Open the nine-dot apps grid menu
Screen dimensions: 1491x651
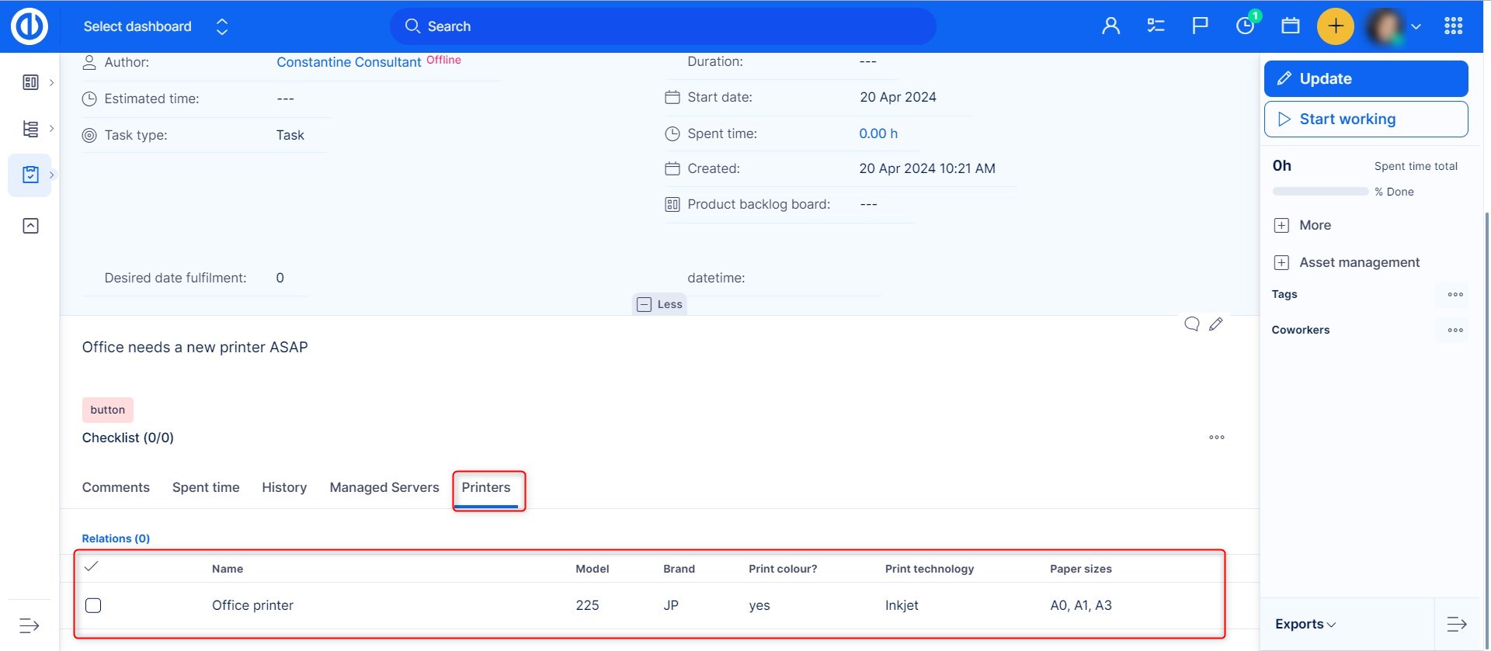click(1453, 26)
